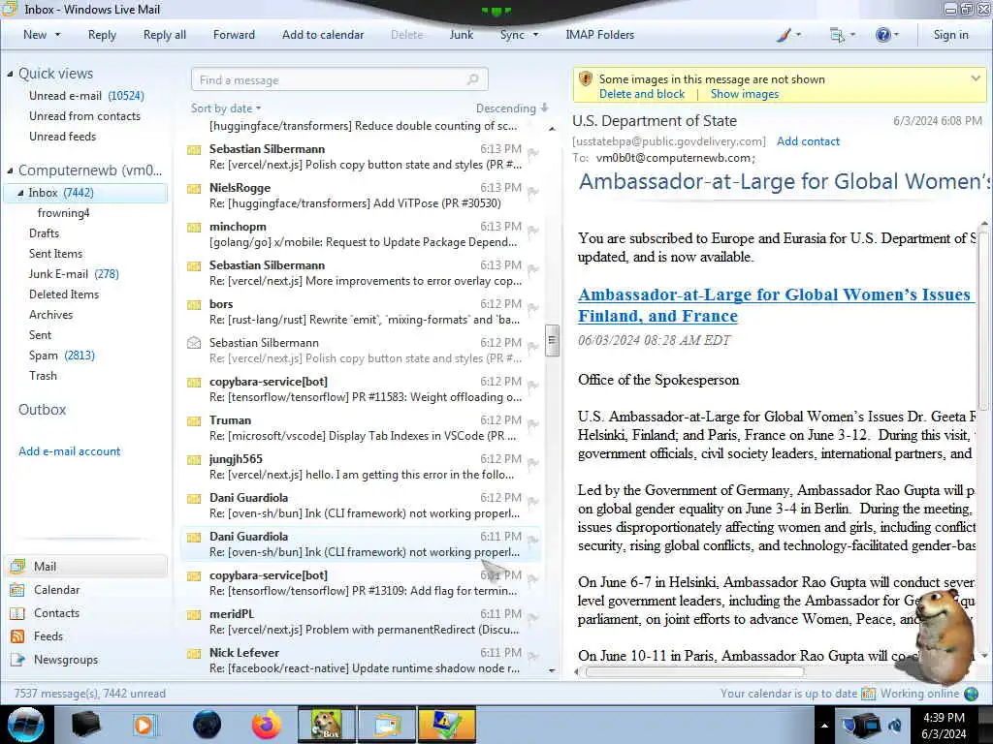The image size is (993, 744).
Task: Flag the Truman message
Action: point(533,424)
